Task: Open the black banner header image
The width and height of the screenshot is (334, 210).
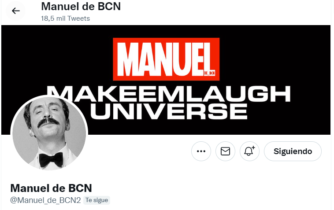Action: point(166,80)
